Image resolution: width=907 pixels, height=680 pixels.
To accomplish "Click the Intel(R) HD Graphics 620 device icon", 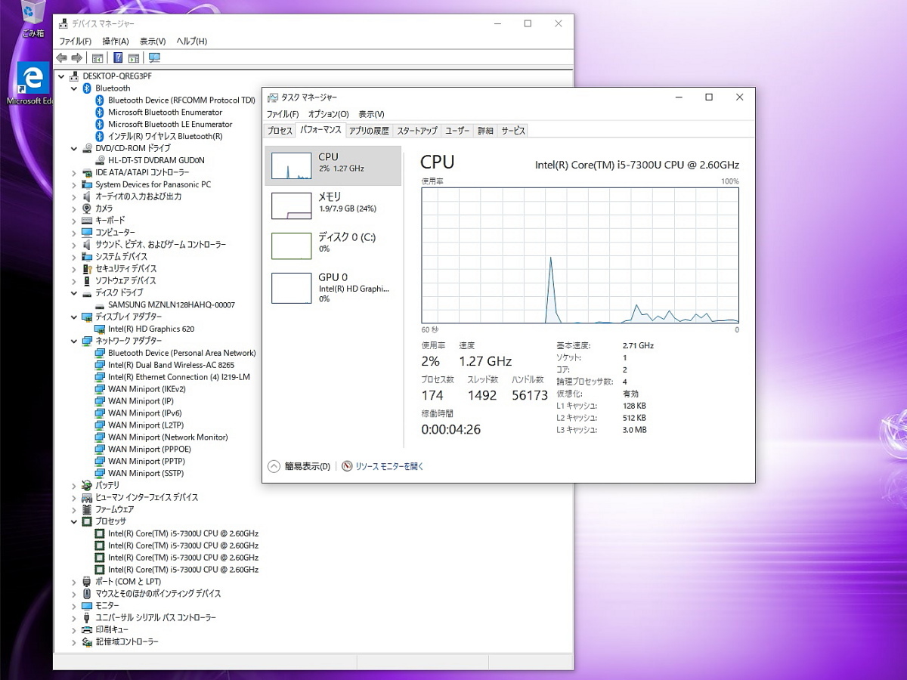I will (100, 329).
